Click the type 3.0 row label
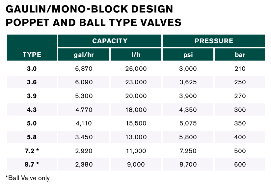271x186 pixels. pos(32,69)
